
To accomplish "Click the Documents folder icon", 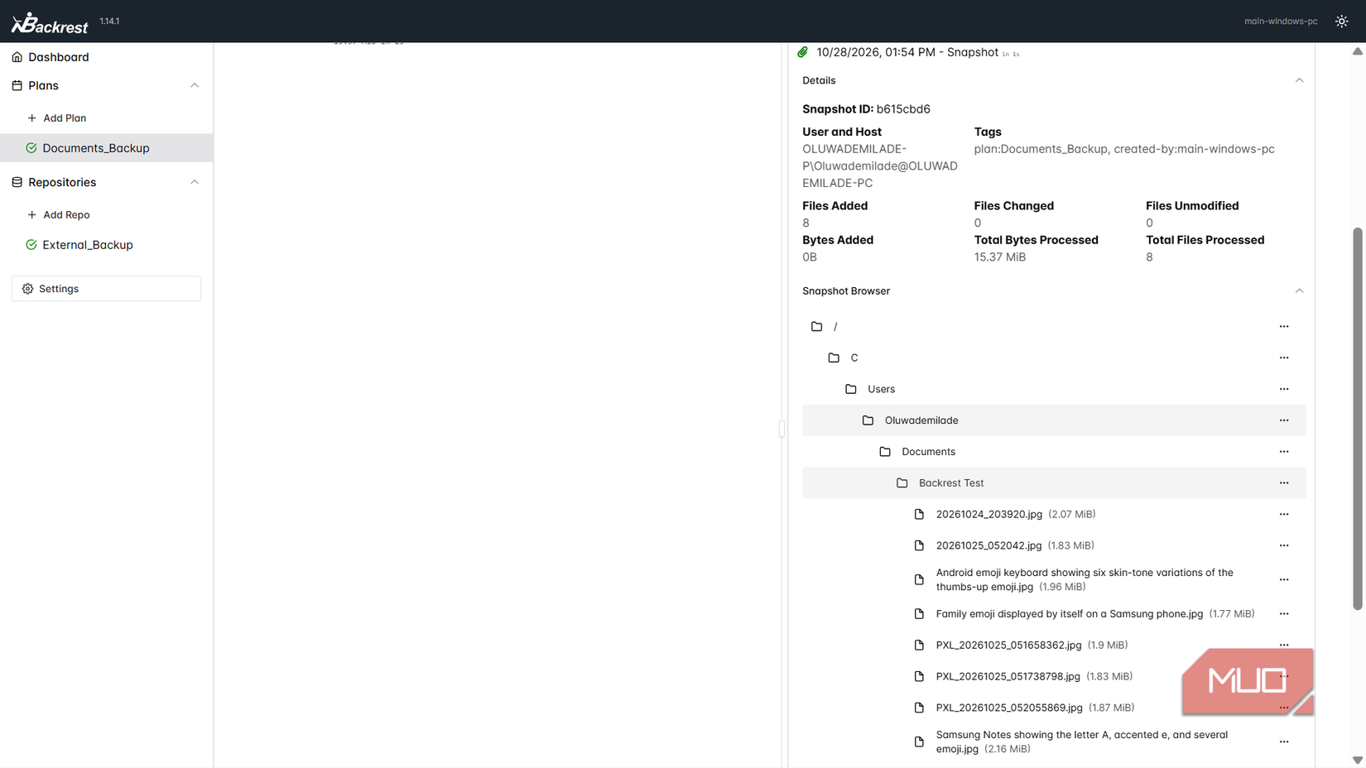I will coord(885,452).
